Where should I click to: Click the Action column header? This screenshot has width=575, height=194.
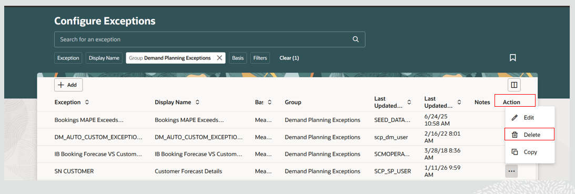(511, 103)
